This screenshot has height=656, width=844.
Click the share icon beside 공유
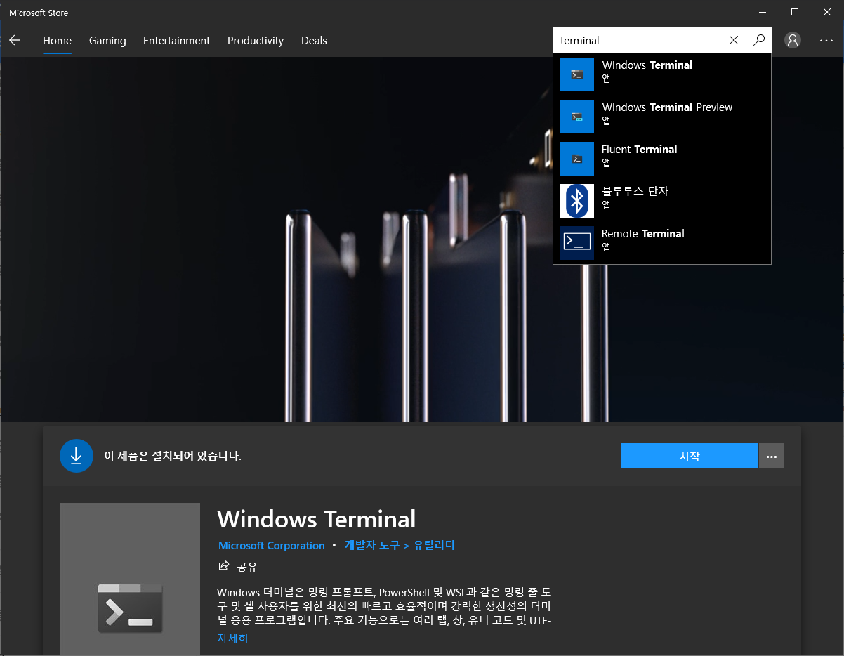(224, 566)
